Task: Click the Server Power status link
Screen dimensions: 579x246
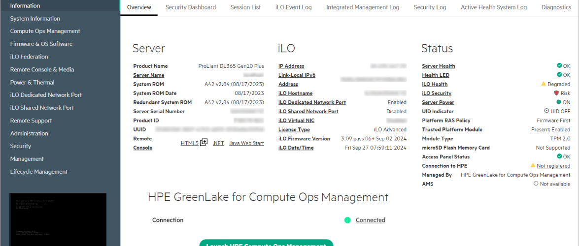Action: (438, 102)
